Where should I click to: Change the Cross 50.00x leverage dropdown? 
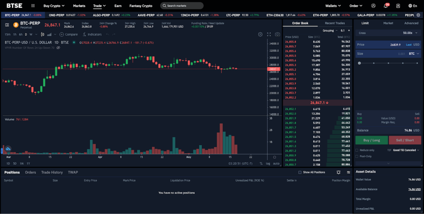click(x=388, y=33)
